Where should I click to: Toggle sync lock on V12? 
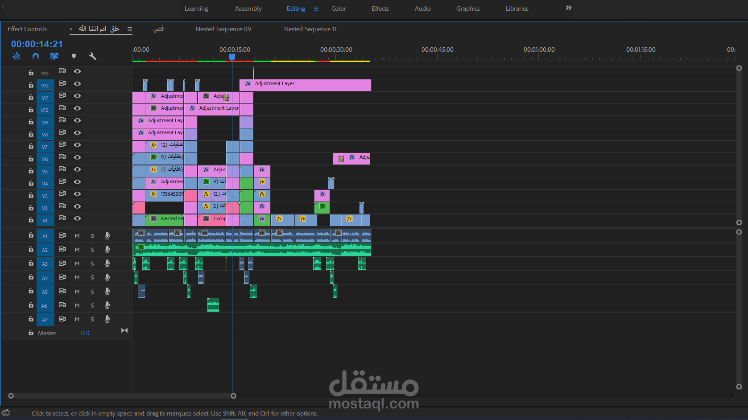[62, 83]
